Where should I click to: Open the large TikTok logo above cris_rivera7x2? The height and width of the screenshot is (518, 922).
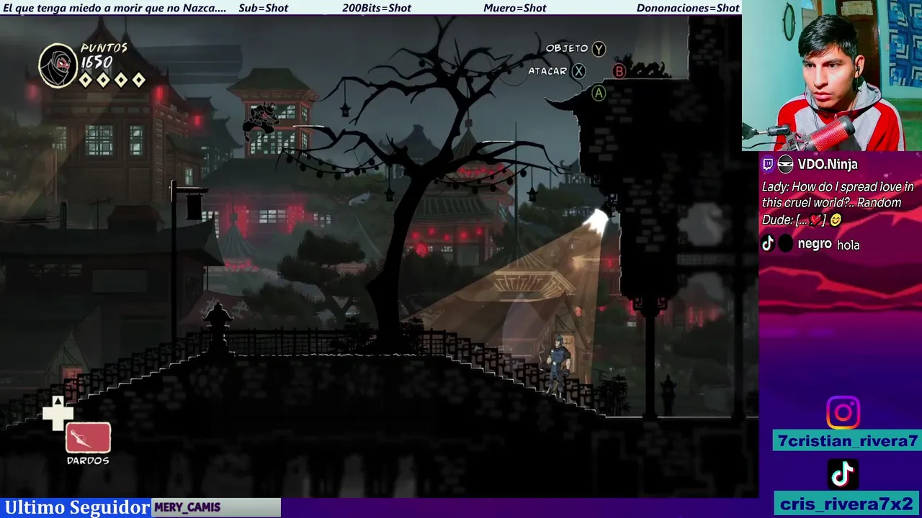pyautogui.click(x=843, y=474)
